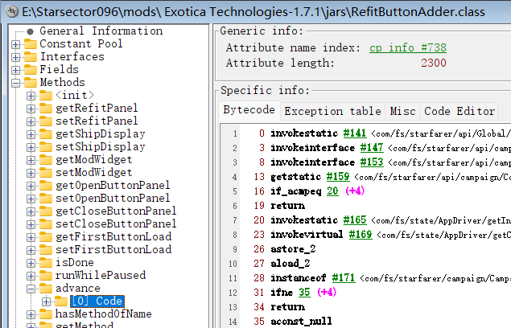Select the [0] Code tree item
The image size is (511, 328).
[96, 301]
